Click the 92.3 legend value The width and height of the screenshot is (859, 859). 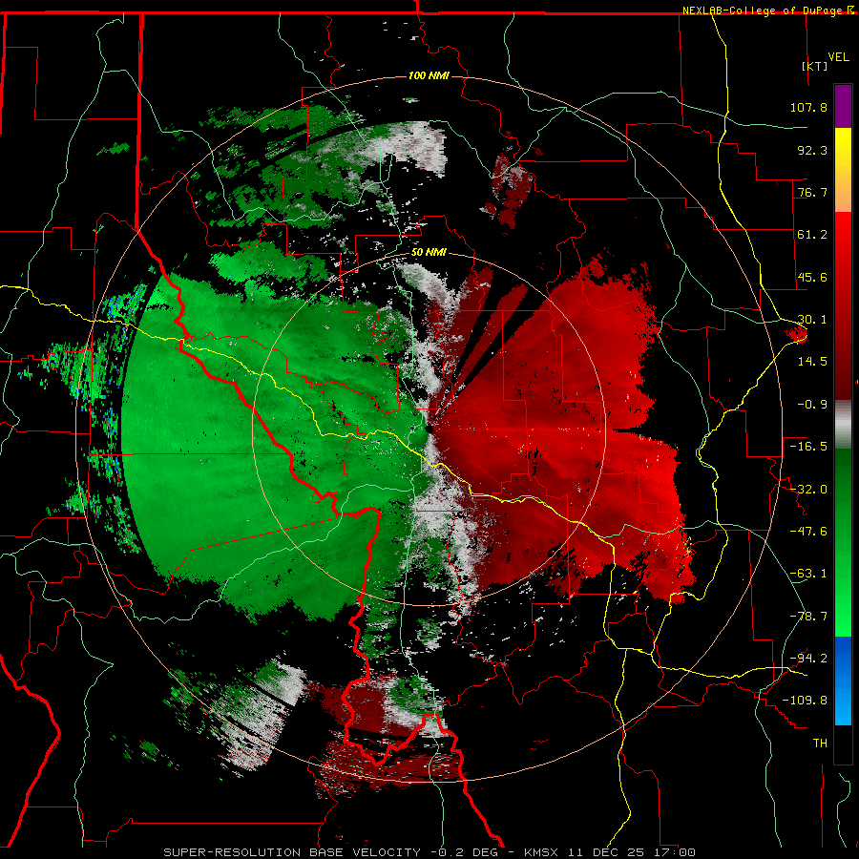[812, 150]
